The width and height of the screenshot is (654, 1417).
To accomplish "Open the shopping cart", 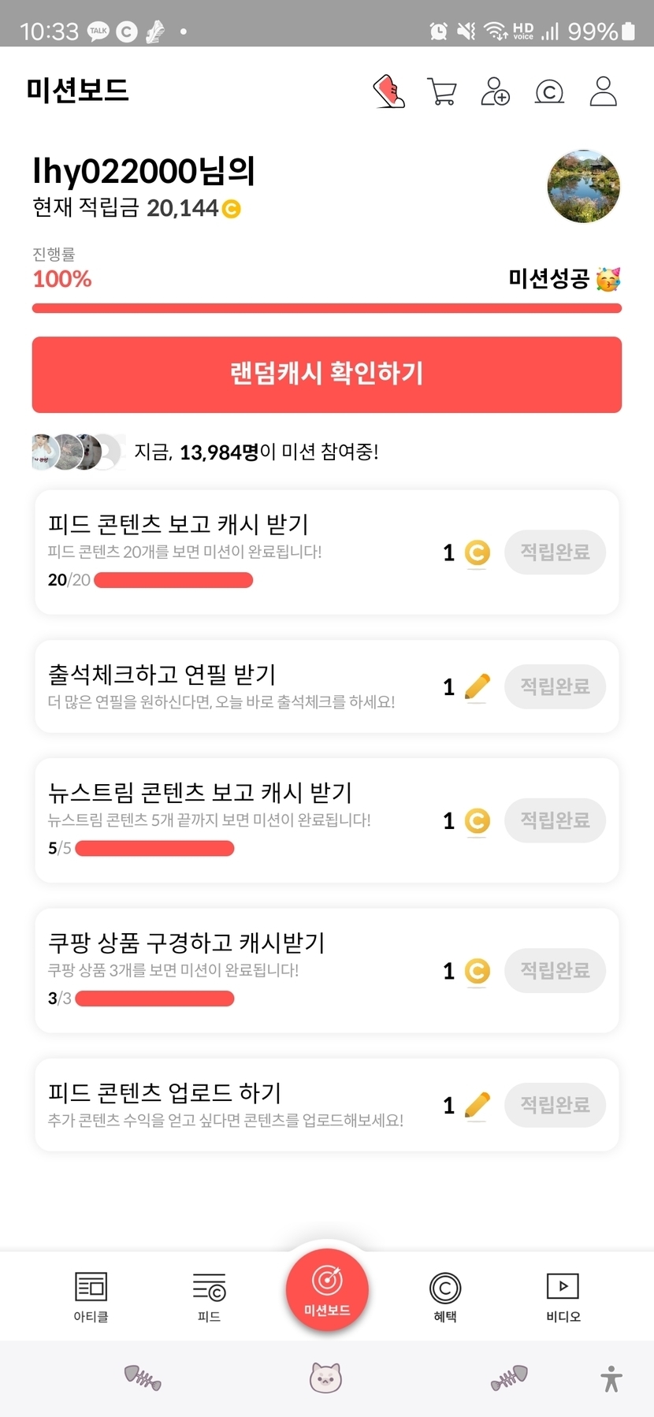I will tap(442, 91).
